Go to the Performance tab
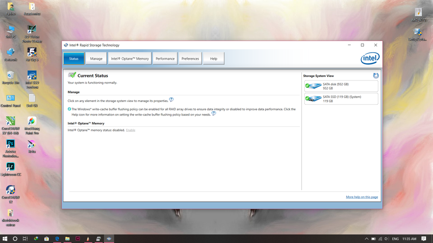The image size is (433, 243). pos(165,58)
